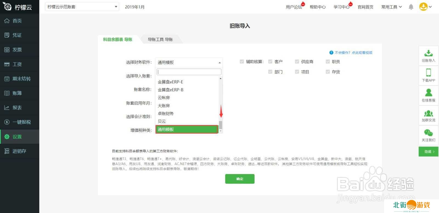This screenshot has height=213, width=439.
Task: Open 设置 in the left sidebar
Action: 17,137
